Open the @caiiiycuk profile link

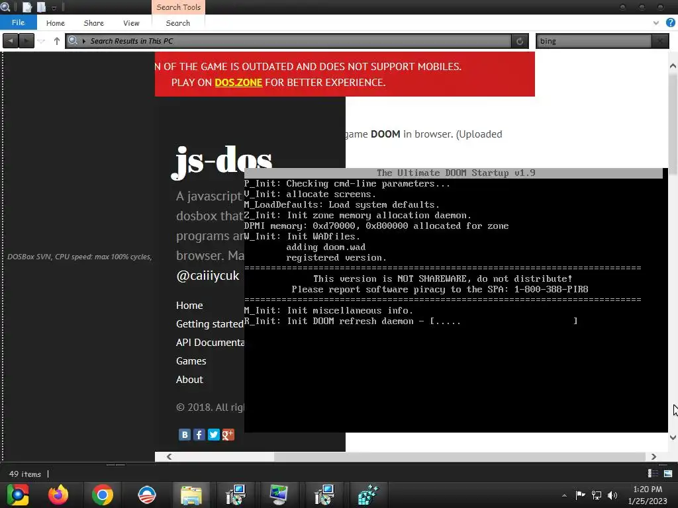pos(207,276)
